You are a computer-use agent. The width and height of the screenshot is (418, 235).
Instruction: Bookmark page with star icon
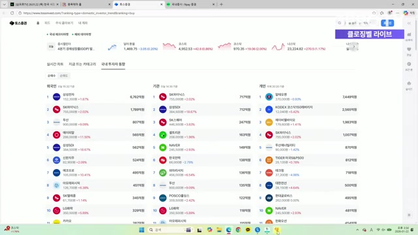[x=374, y=13]
